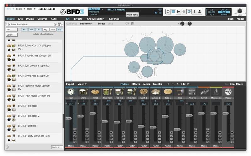Click the panic exclamation mark button
Screen dimensions: 251x156
point(194,12)
